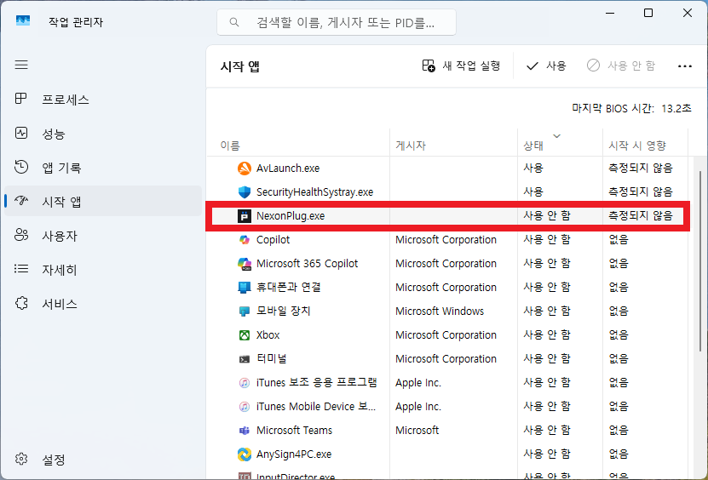708x480 pixels.
Task: Open 설정 at sidebar bottom
Action: (x=103, y=460)
